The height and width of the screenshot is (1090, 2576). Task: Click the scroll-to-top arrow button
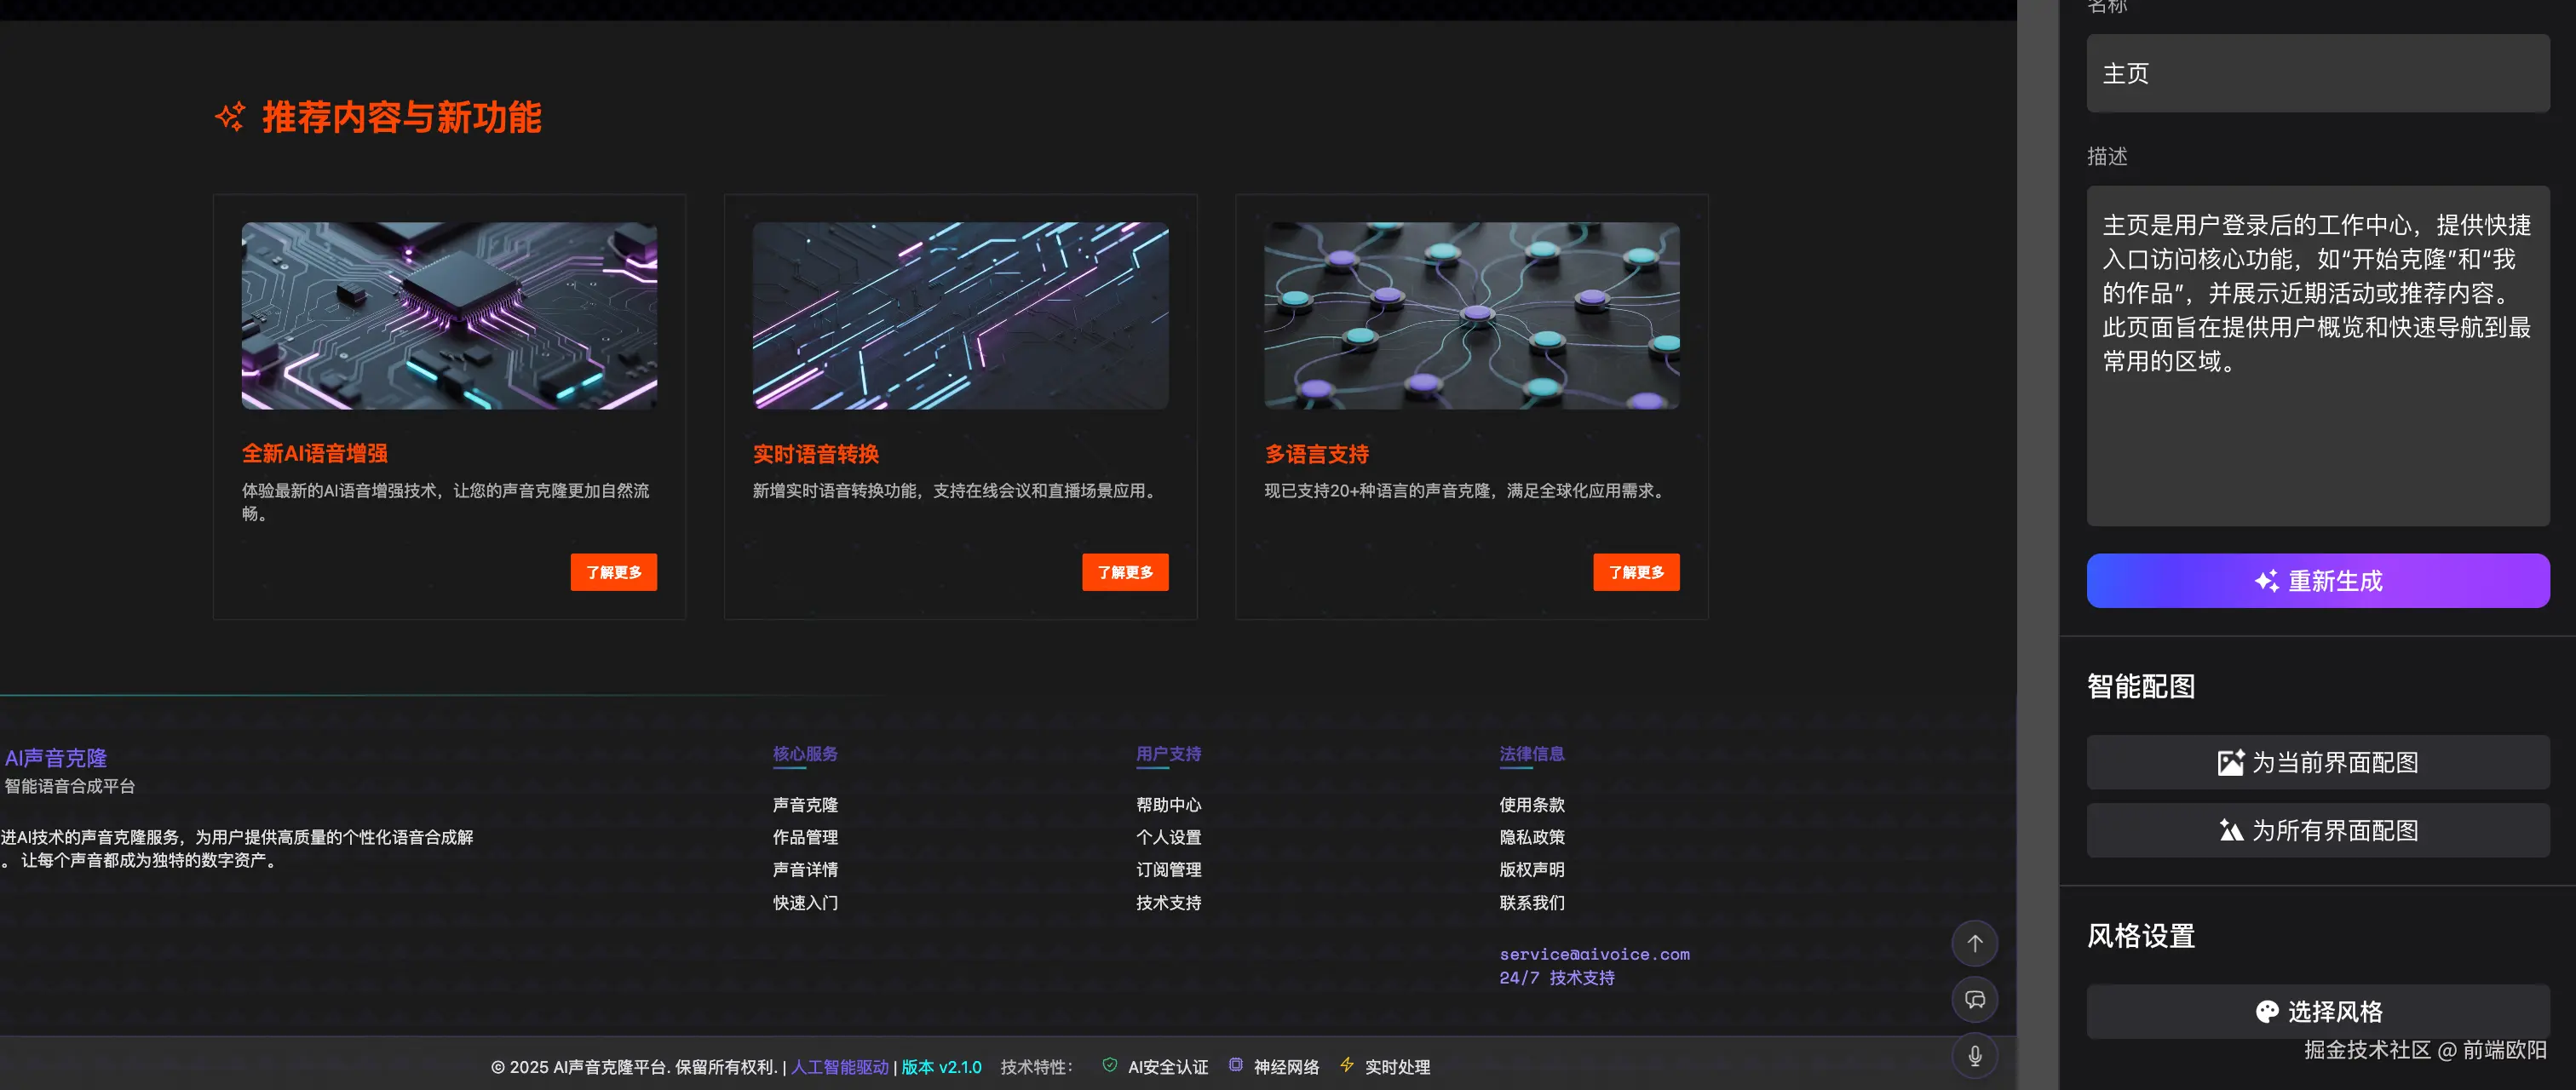click(1974, 943)
